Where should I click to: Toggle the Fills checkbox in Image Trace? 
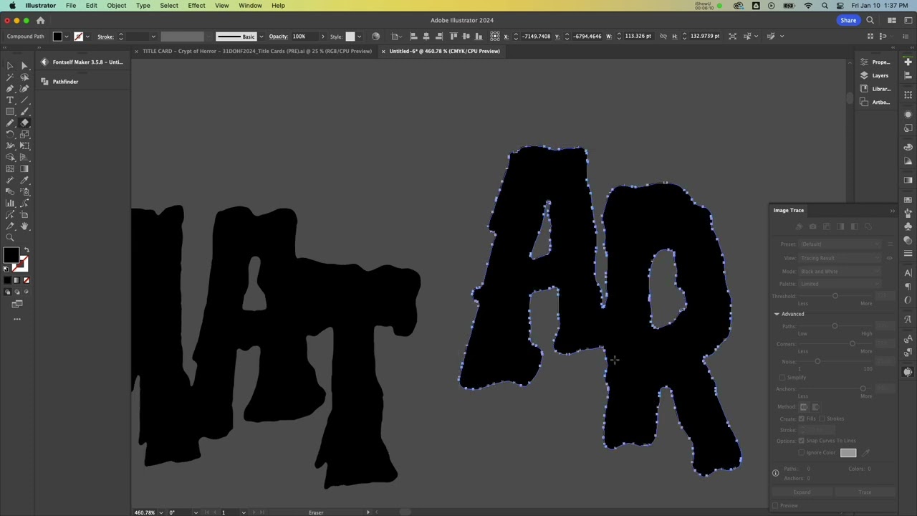[802, 419]
